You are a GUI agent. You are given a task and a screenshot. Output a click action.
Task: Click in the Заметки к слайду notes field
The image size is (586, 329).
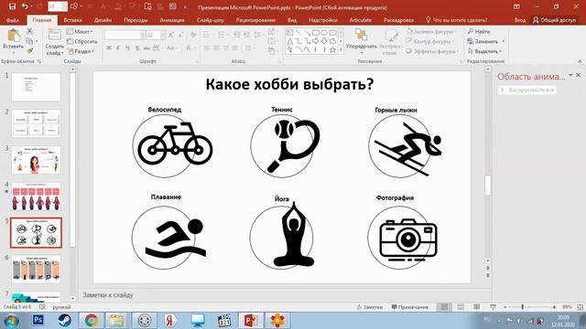coord(285,295)
